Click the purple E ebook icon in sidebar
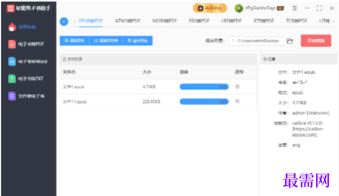The image size is (339, 196). click(x=12, y=96)
